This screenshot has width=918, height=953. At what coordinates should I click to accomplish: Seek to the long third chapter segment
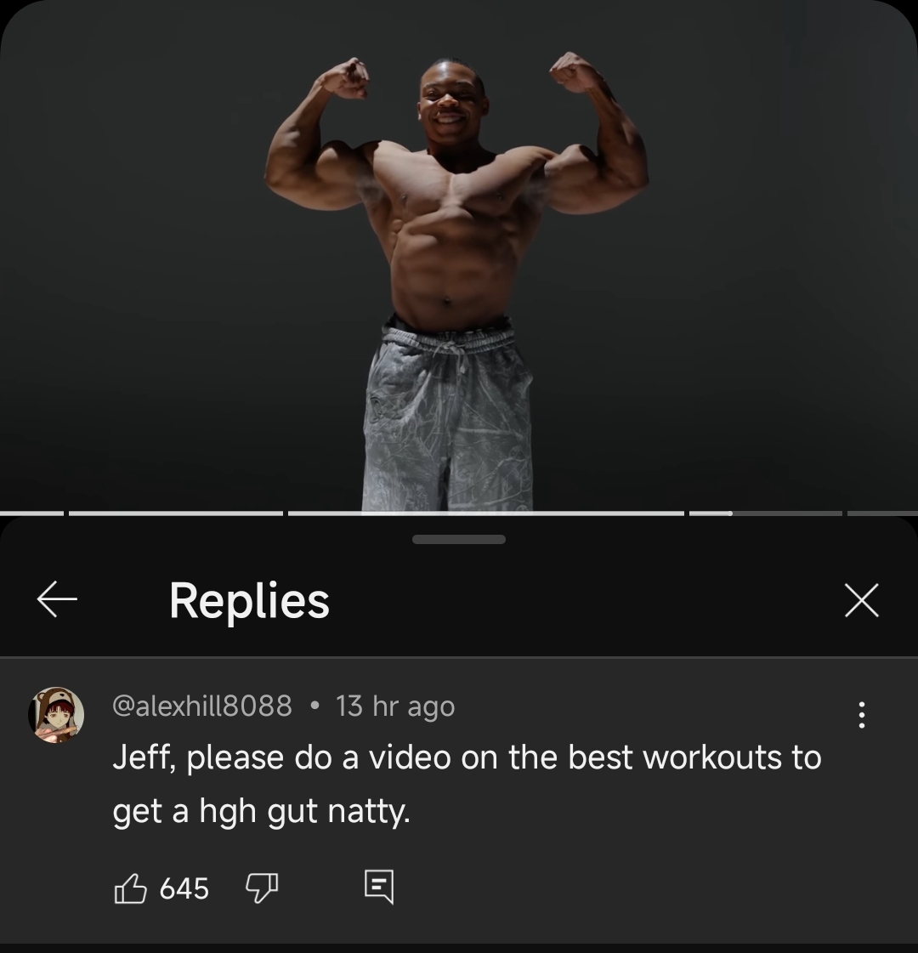486,513
